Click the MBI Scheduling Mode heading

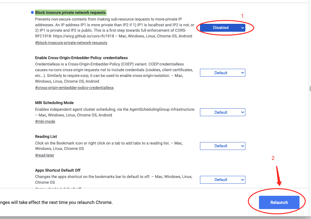click(54, 103)
